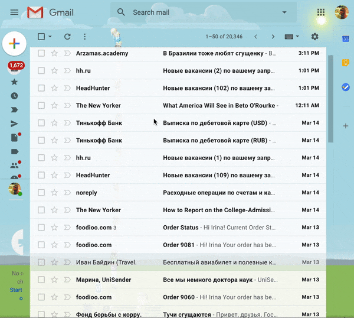Click the Gmail logo
This screenshot has width=354, height=318.
(50, 12)
